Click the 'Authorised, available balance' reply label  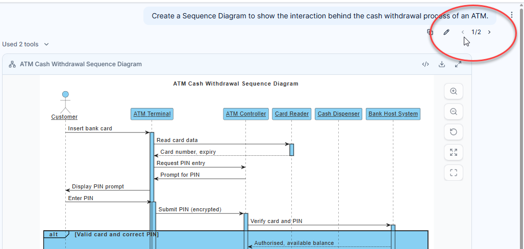tap(294, 243)
